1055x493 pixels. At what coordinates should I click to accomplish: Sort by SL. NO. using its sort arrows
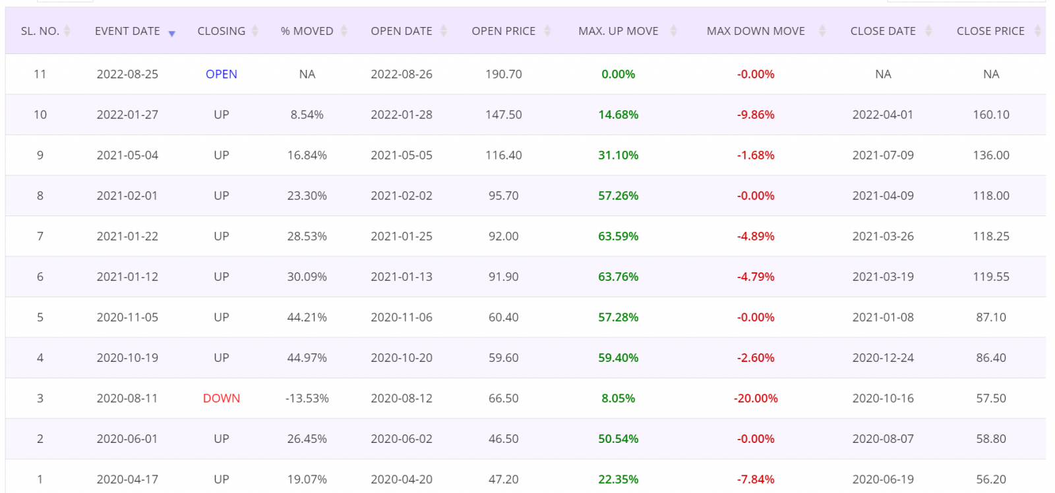point(67,31)
